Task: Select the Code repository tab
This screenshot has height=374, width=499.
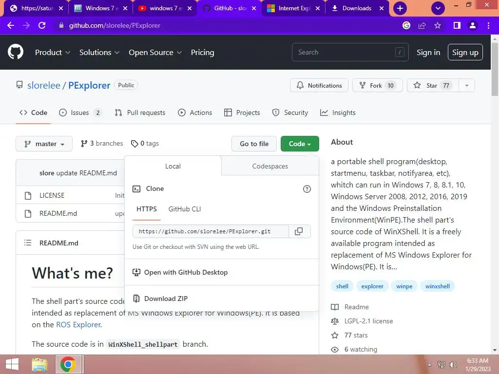Action: point(33,112)
